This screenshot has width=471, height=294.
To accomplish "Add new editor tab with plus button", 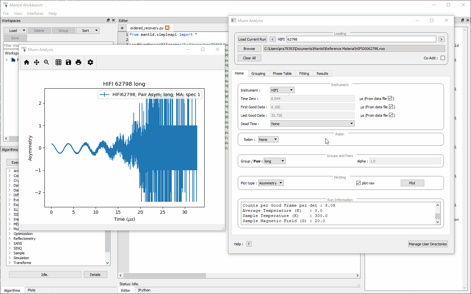I will tap(122, 28).
